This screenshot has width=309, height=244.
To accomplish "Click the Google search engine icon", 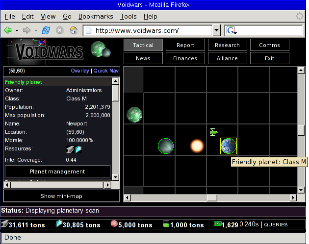I will coord(231,30).
